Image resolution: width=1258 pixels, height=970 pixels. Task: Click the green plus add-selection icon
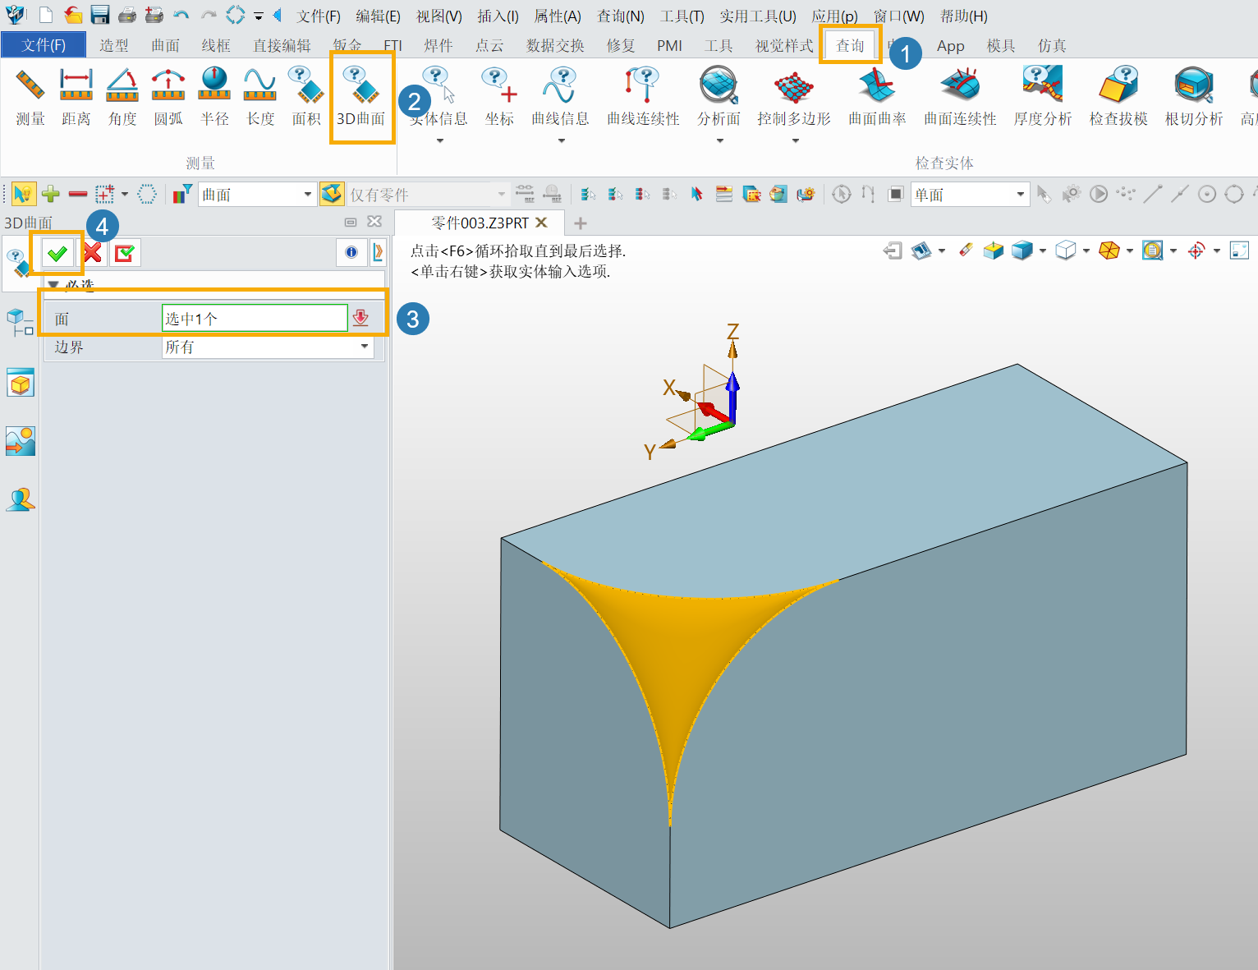51,195
